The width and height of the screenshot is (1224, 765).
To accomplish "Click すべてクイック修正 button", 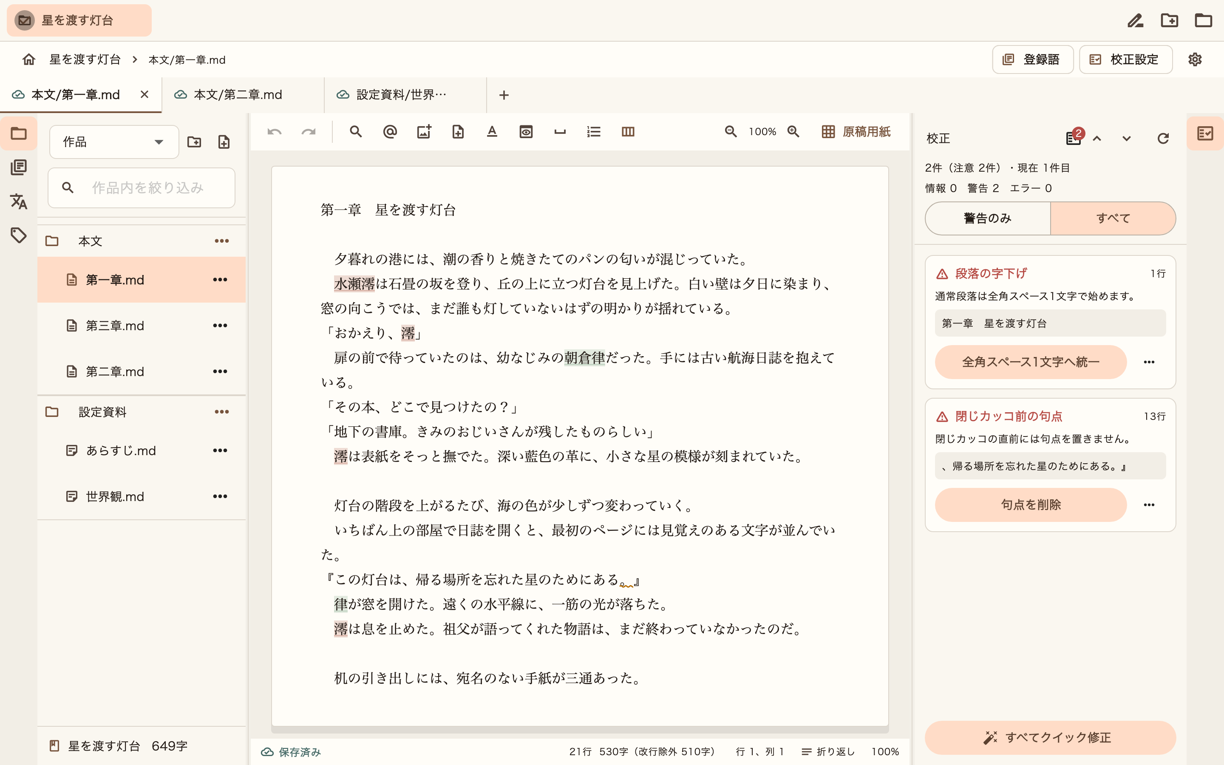I will click(1050, 738).
